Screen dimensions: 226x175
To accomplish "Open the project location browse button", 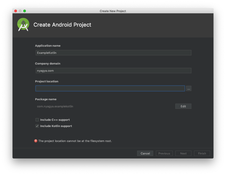I will (x=189, y=88).
